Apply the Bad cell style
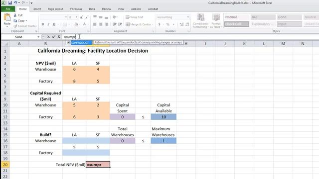The image size is (319, 179). pos(263,17)
